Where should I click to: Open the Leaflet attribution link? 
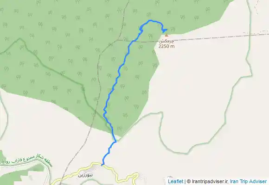pos(175,181)
